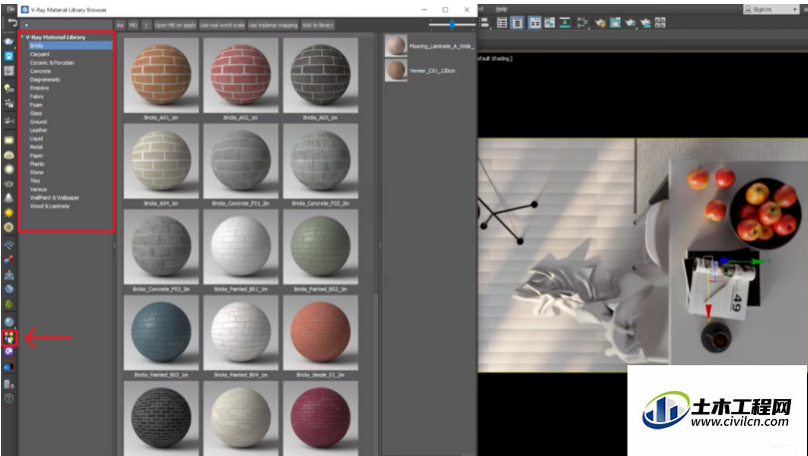
Task: Select the Stone category
Action: pos(37,172)
